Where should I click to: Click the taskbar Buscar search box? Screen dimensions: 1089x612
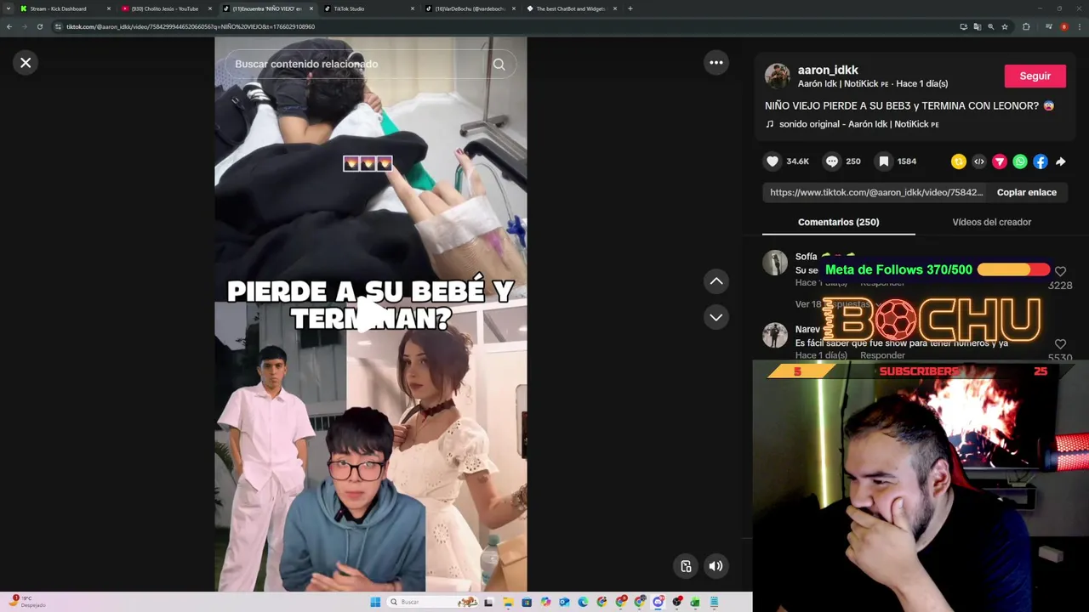(x=431, y=602)
